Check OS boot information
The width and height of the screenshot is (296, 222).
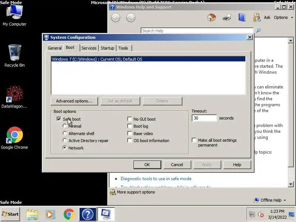tap(129, 141)
